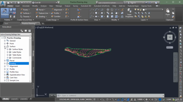Click the Copy tool in Modify panel

coord(108,13)
